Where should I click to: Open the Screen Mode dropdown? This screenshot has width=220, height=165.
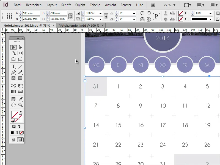point(200,5)
